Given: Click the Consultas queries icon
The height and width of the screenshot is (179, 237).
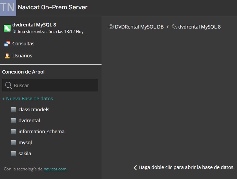Looking at the screenshot, I should pyautogui.click(x=7, y=44).
